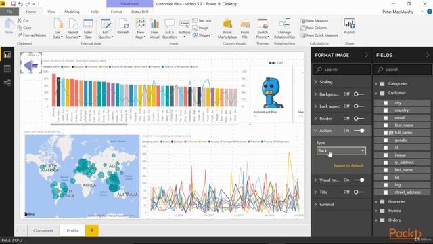The width and height of the screenshot is (433, 244).
Task: Open the Shapes menu
Action: pos(203,35)
